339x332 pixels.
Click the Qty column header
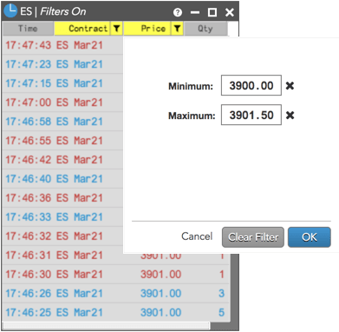205,29
